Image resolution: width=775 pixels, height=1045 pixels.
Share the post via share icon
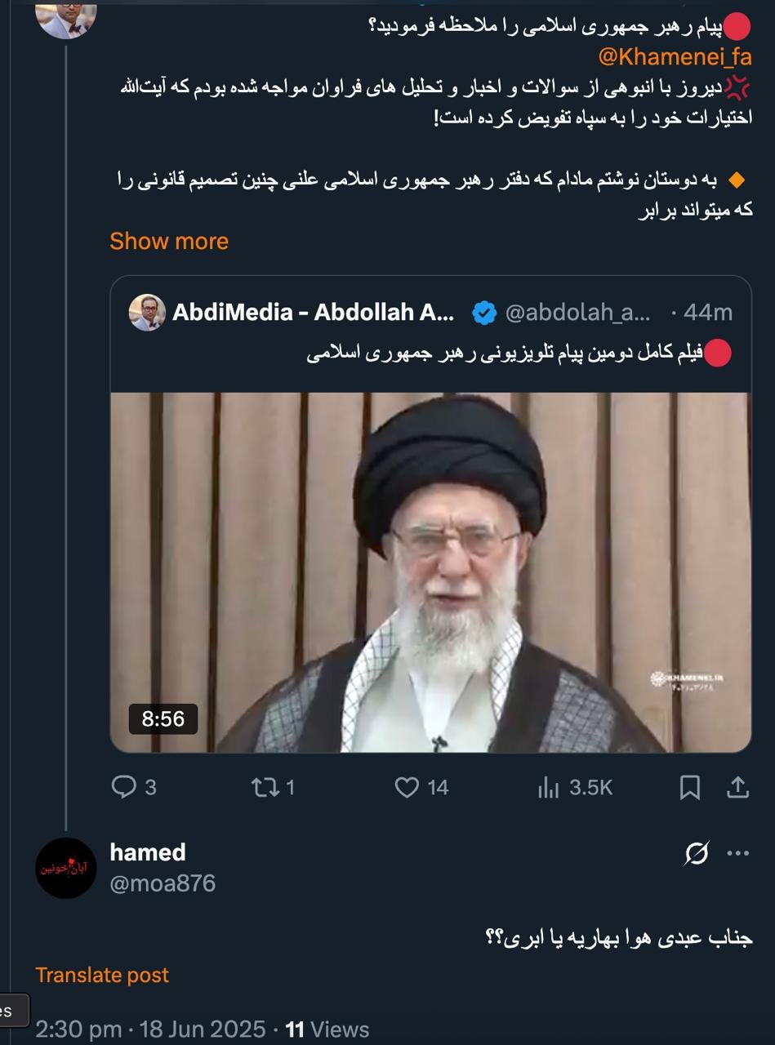click(x=737, y=787)
